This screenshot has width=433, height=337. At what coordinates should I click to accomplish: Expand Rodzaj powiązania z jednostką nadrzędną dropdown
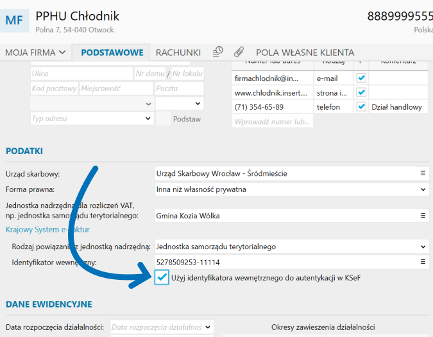[423, 246]
